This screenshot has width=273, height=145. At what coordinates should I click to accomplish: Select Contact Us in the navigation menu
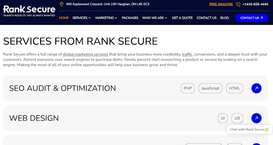[206, 18]
